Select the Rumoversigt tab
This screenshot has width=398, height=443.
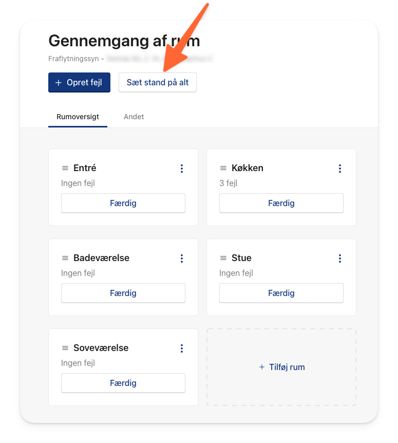[78, 117]
